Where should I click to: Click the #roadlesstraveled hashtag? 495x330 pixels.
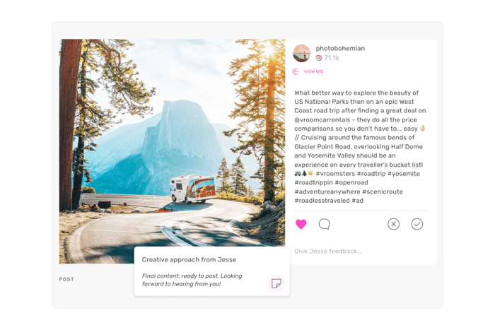click(322, 201)
